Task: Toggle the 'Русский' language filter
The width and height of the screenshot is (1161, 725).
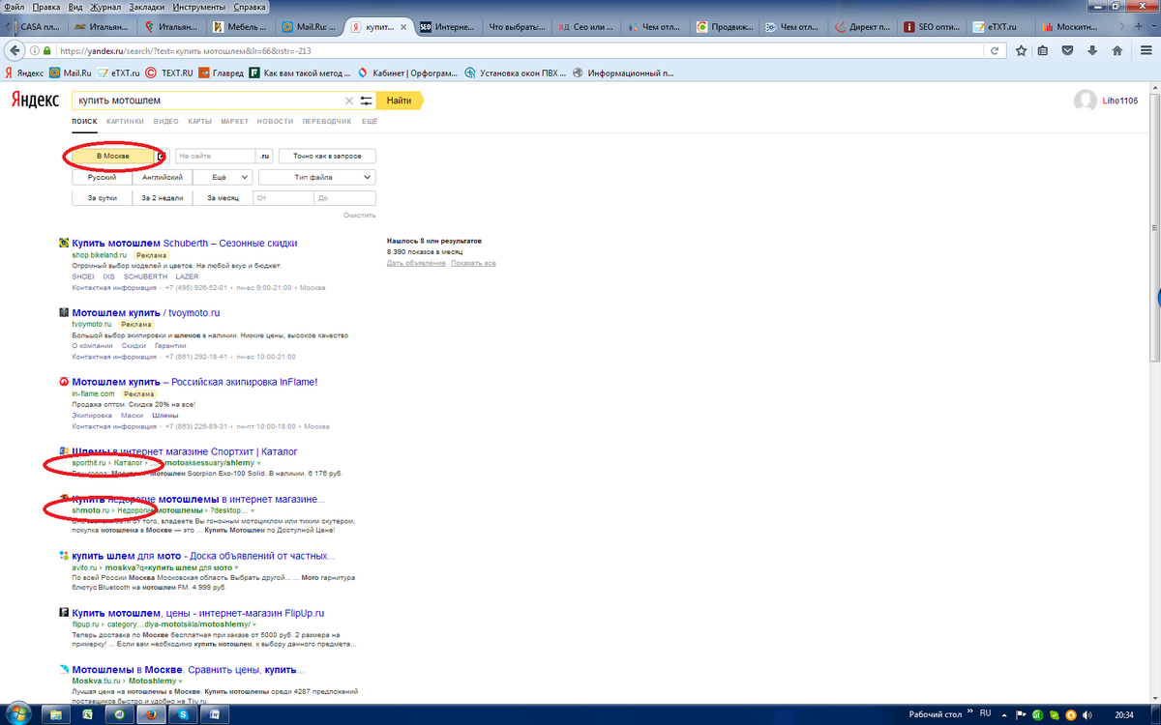Action: [102, 178]
